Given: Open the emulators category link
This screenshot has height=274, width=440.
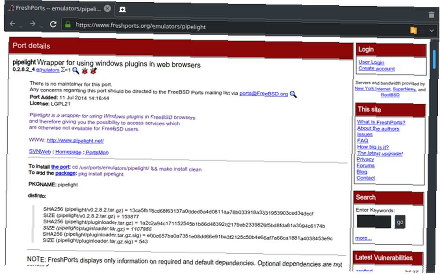Looking at the screenshot, I should pos(48,70).
